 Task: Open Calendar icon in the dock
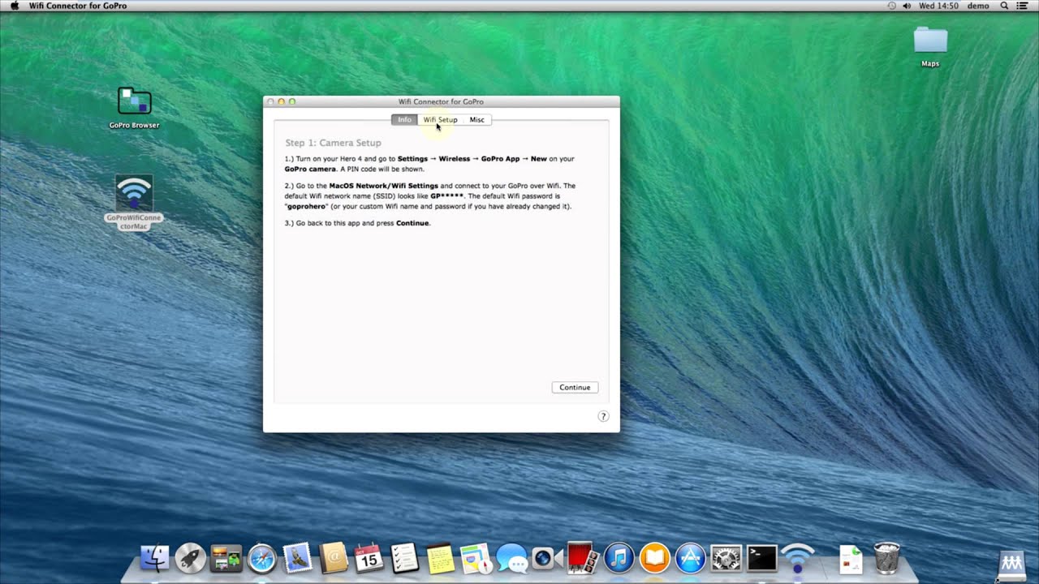(x=369, y=558)
